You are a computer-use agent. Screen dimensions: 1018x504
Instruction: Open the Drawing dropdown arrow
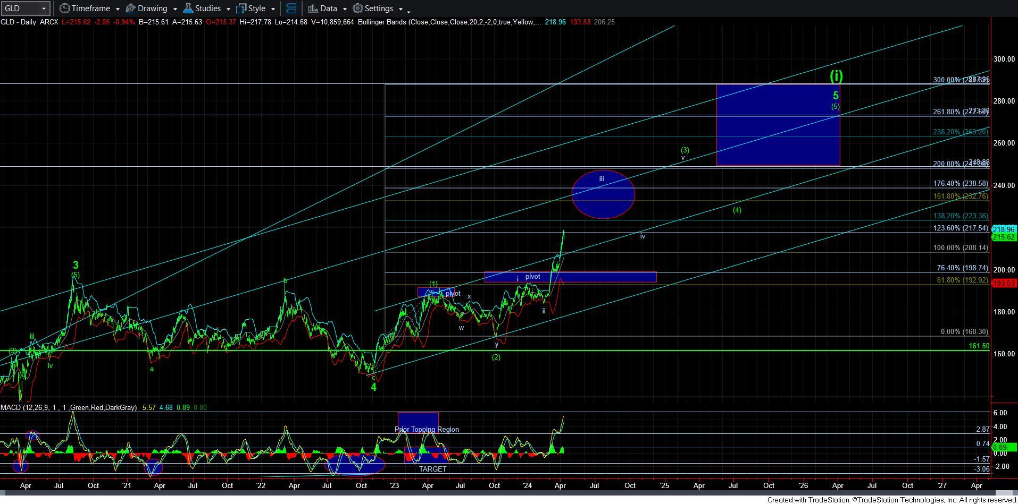(x=174, y=9)
